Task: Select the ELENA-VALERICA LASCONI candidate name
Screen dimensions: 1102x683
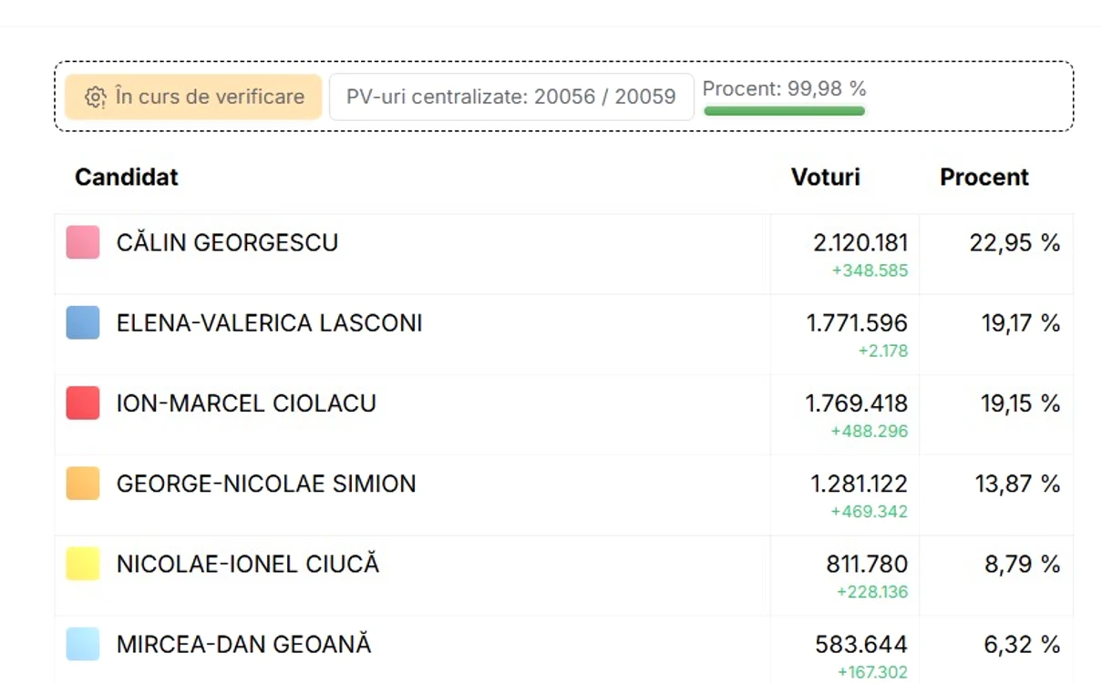Action: click(270, 323)
